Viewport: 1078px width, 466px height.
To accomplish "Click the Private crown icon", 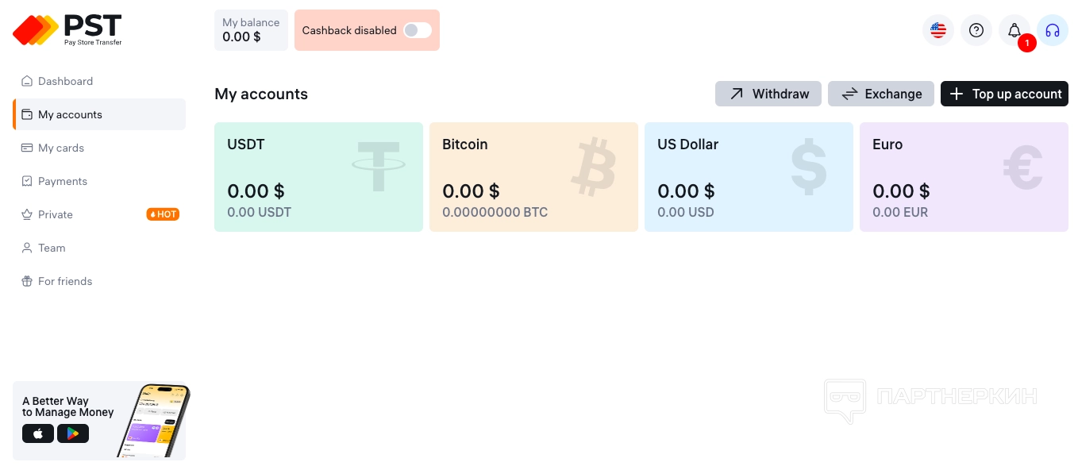I will click(27, 214).
